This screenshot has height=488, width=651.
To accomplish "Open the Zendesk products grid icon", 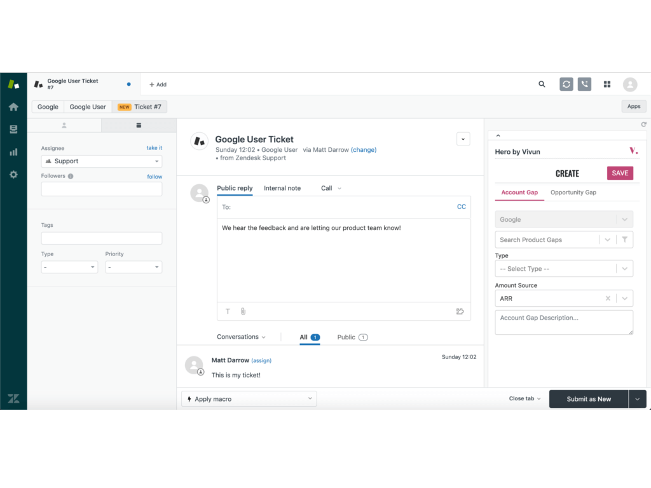I will point(607,84).
